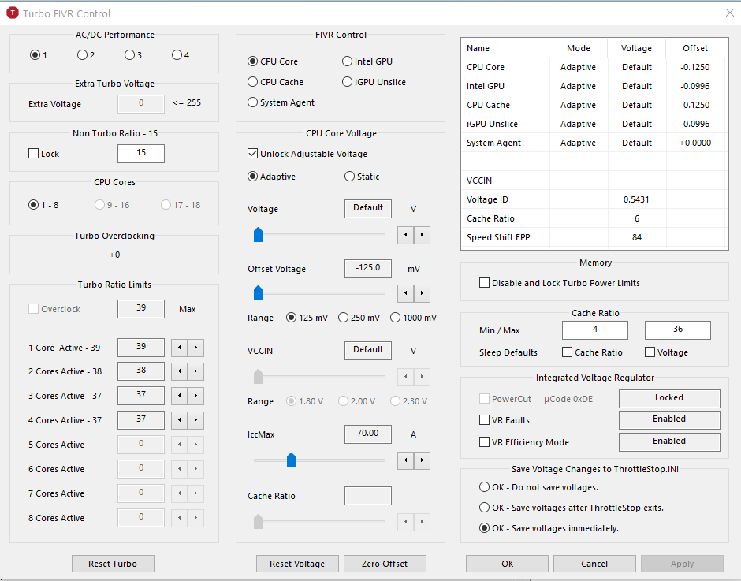741x581 pixels.
Task: Increase 3 Cores Active ratio with right arrow
Action: click(196, 397)
